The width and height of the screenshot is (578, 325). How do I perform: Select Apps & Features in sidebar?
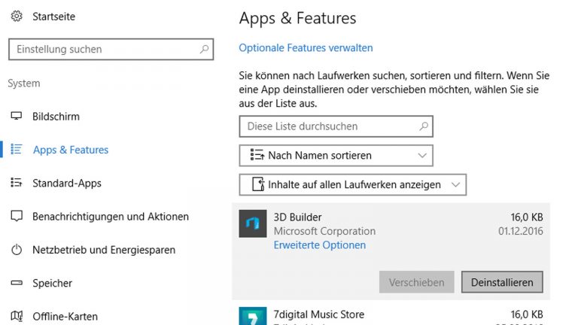tap(71, 150)
